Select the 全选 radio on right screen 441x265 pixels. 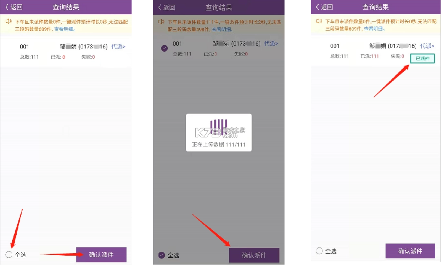point(318,251)
